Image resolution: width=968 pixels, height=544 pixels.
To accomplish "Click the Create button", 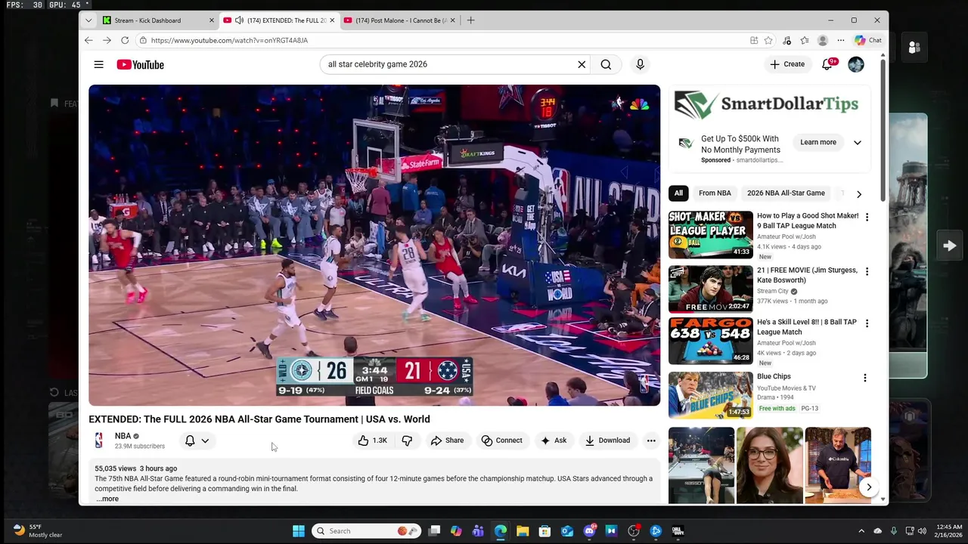I will pyautogui.click(x=787, y=64).
